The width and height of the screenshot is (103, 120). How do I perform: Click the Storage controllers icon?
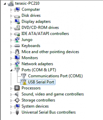click(x=17, y=100)
